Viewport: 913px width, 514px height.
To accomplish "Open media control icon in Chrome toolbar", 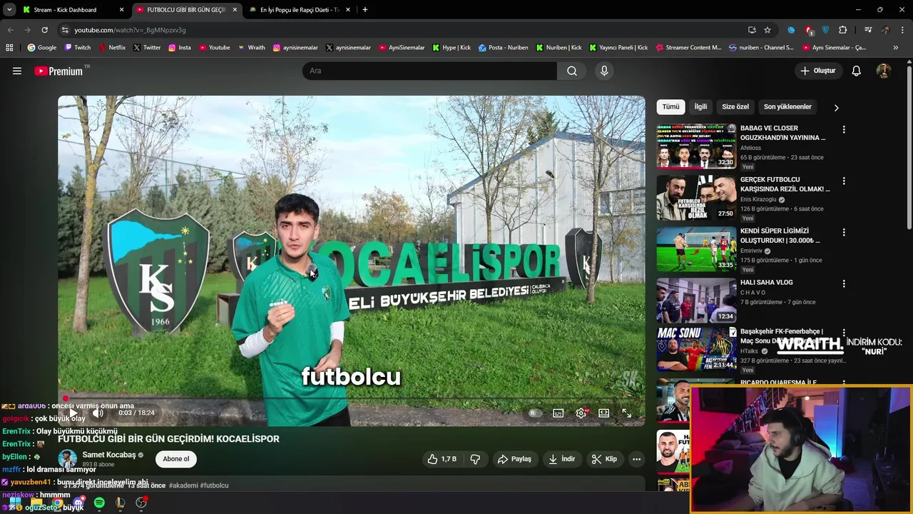I will point(868,30).
